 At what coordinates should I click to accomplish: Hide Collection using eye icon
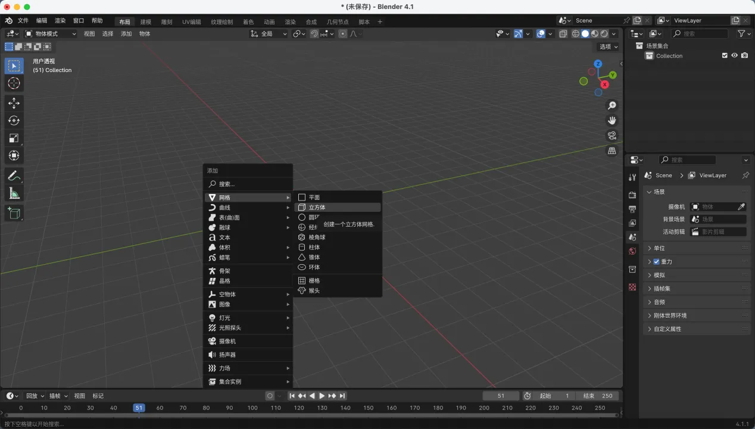pyautogui.click(x=734, y=55)
